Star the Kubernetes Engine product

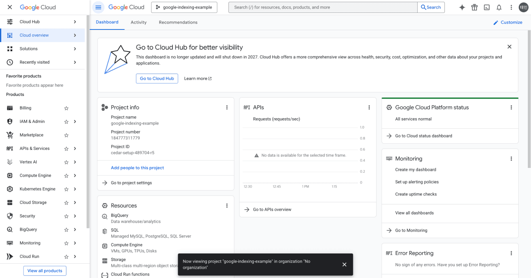point(66,189)
